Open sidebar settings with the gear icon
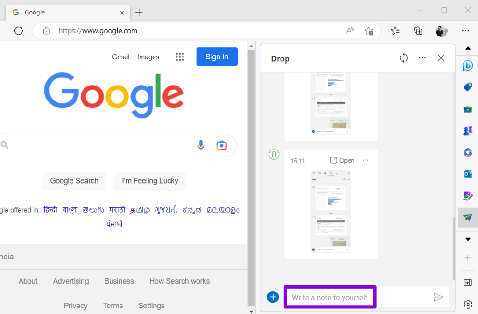478x314 pixels. pyautogui.click(x=468, y=303)
